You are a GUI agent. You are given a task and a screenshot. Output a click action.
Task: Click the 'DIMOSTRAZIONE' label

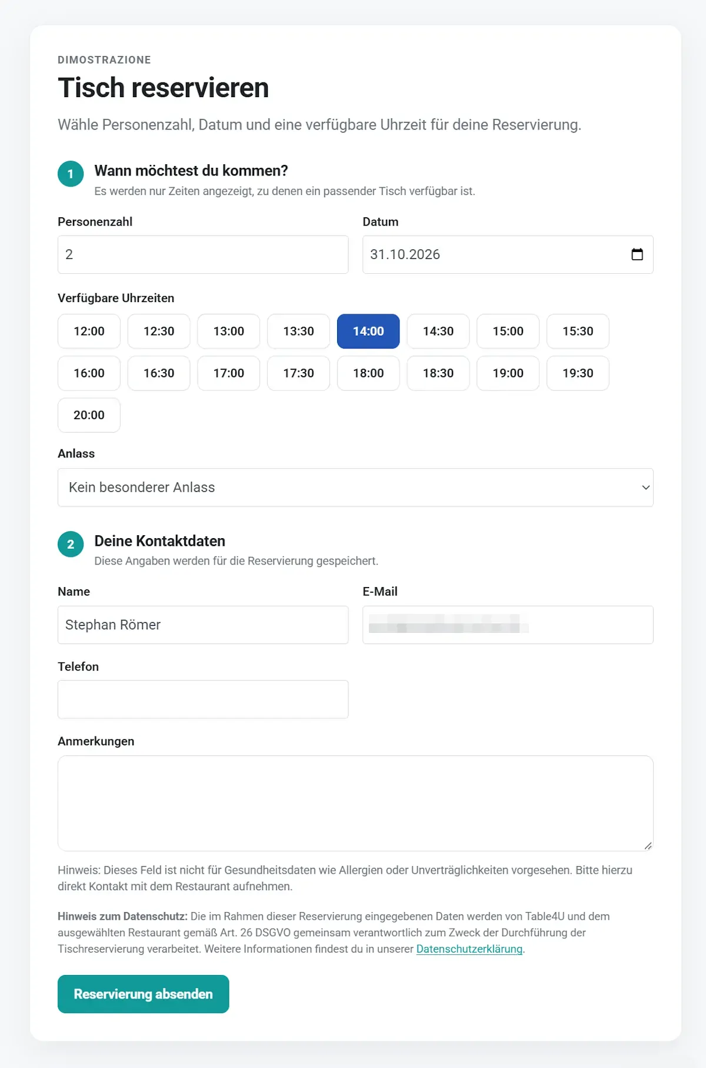[104, 60]
